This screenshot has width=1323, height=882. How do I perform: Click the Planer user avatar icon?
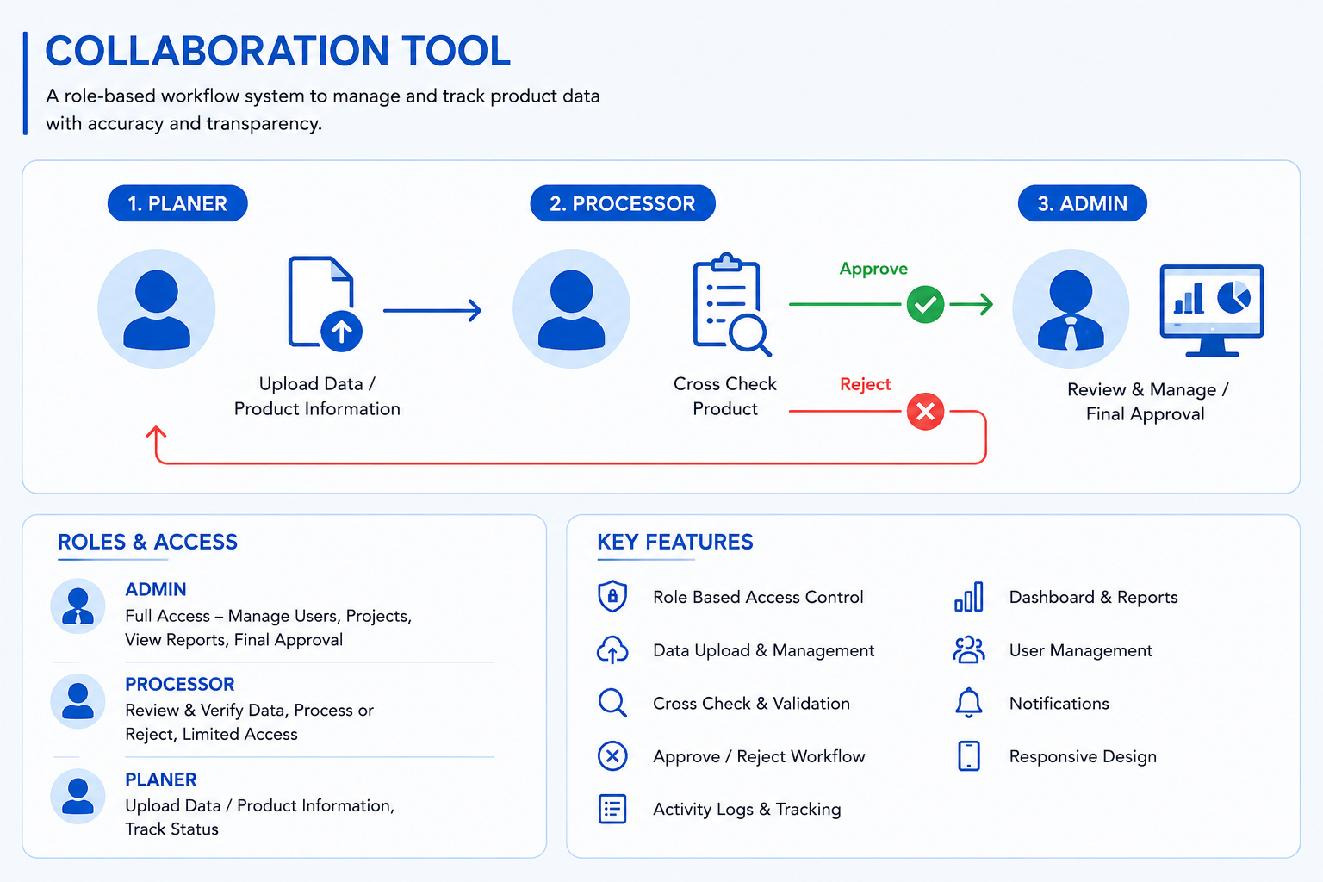(156, 308)
